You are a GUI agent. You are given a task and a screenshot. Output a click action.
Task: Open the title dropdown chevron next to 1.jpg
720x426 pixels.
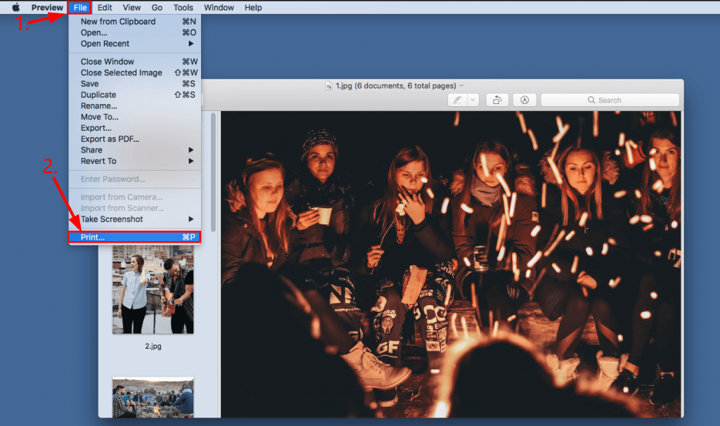click(461, 86)
